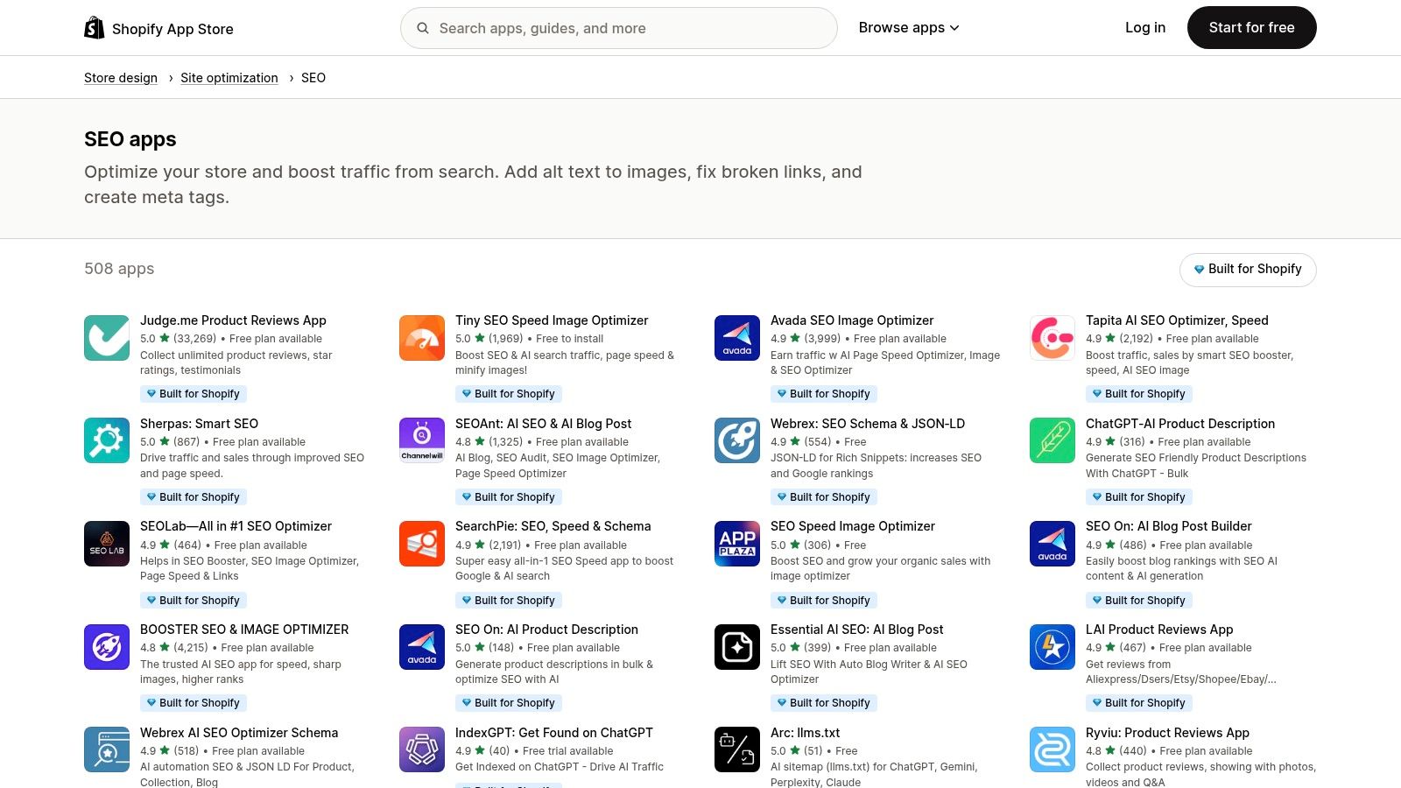Click the Sherpas Smart SEO gear icon
Viewport: 1401px width, 788px height.
click(106, 440)
